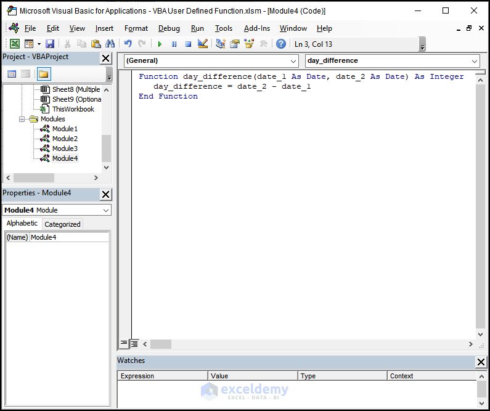Open the Help menu

[324, 28]
